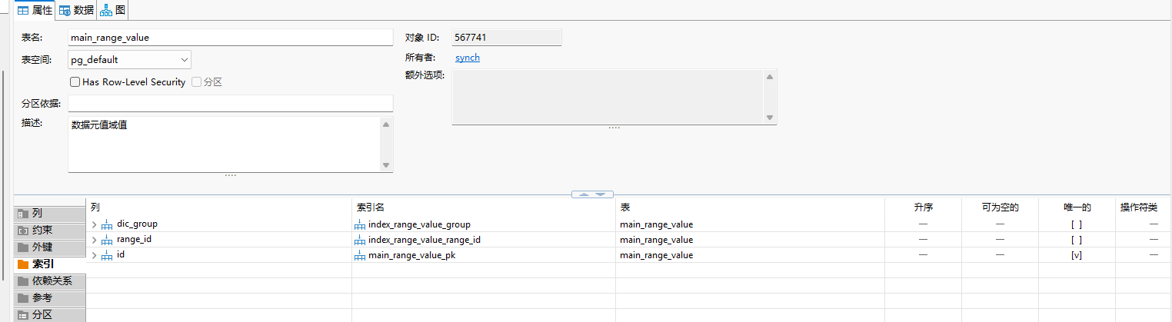Click the 依赖关系 section button
This screenshot has width=1172, height=322.
click(x=49, y=281)
